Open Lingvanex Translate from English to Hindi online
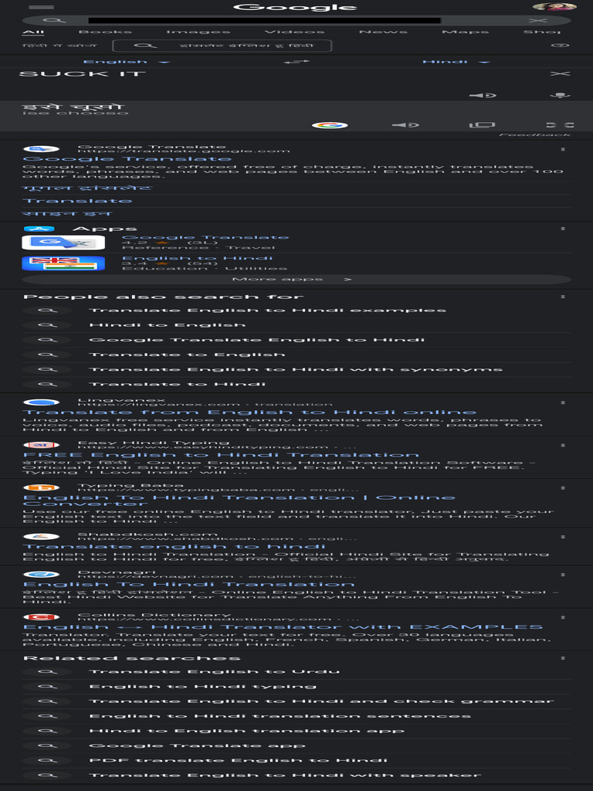Image resolution: width=593 pixels, height=791 pixels. pos(249,412)
